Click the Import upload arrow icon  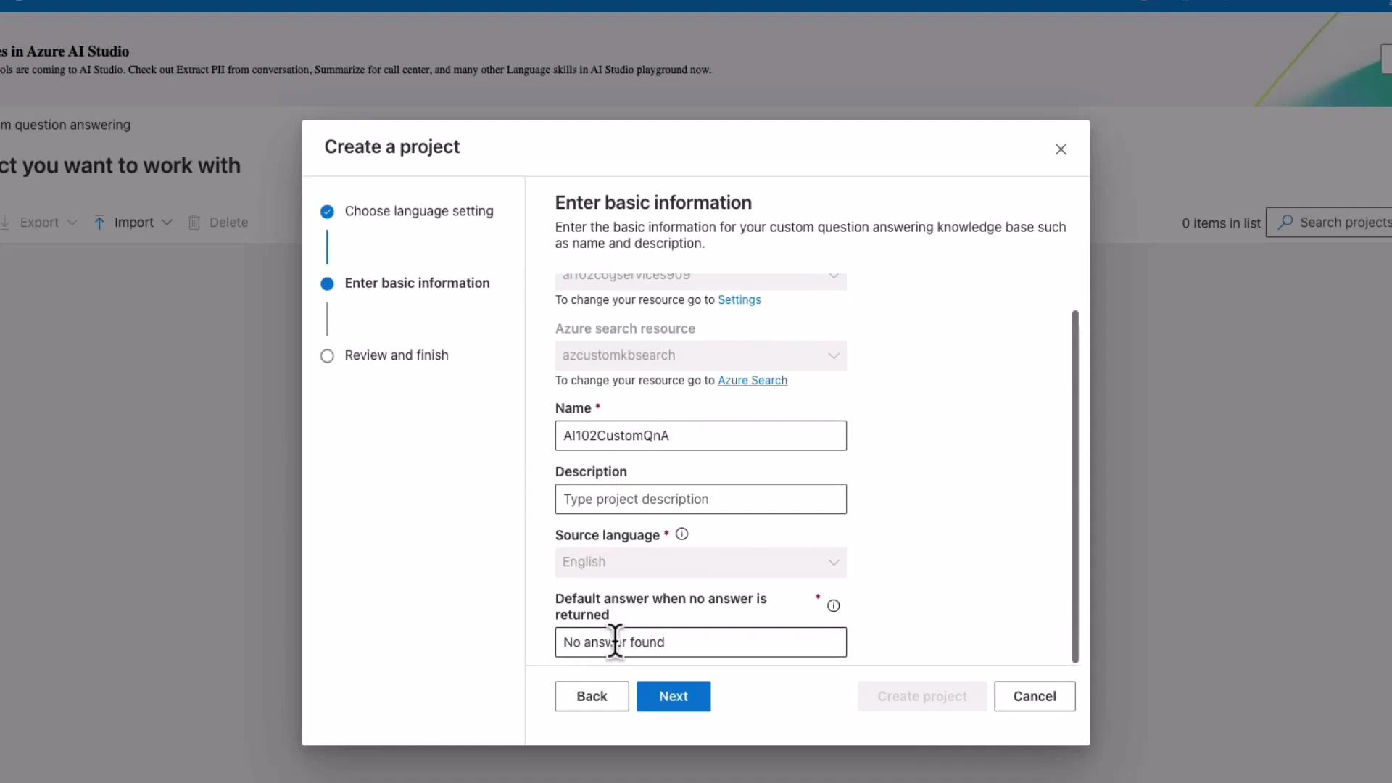(101, 222)
